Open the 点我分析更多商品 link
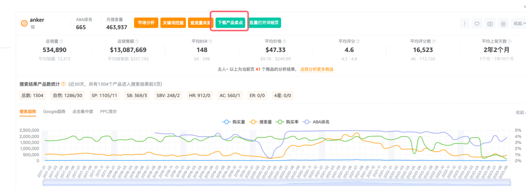 [317, 69]
